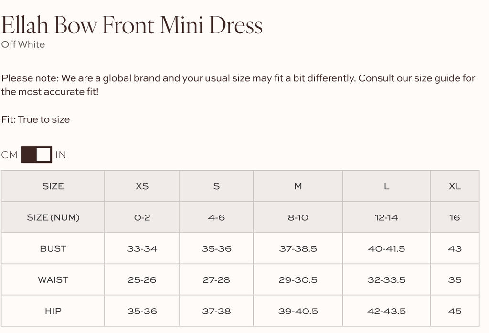The width and height of the screenshot is (489, 333).
Task: Select the IN label
Action: pyautogui.click(x=61, y=154)
